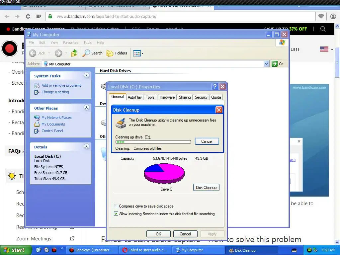
Task: Click the Back button in My Computer
Action: pyautogui.click(x=37, y=53)
